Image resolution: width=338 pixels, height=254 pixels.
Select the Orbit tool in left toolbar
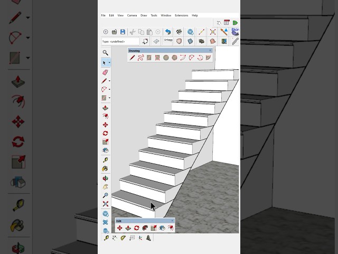[x=105, y=178]
